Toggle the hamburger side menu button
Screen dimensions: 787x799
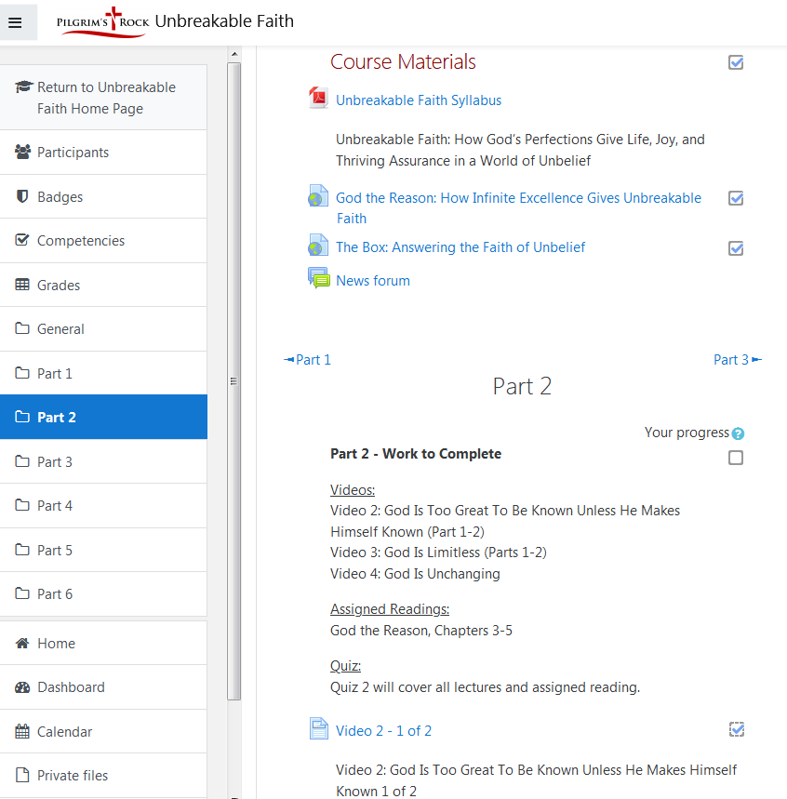click(15, 22)
